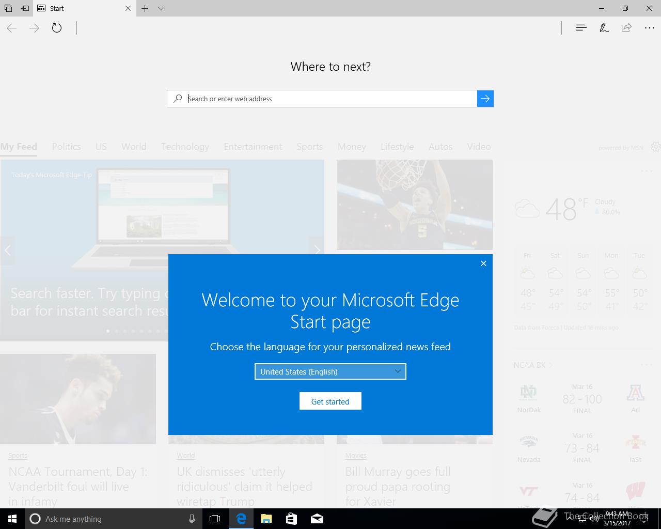Click the Make a Web Note pen icon

(604, 28)
